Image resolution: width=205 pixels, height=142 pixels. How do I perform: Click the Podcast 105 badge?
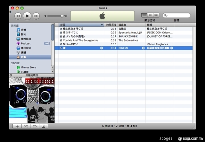47,43
